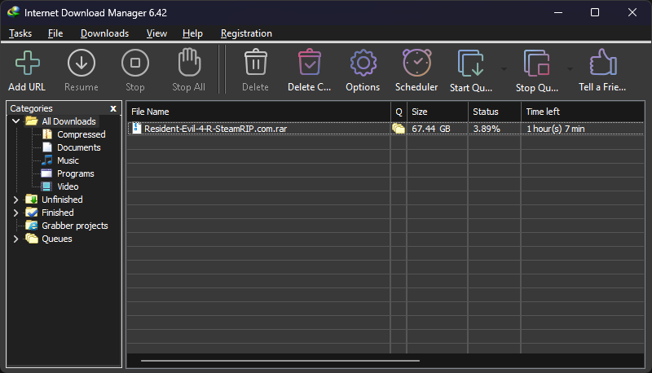The height and width of the screenshot is (373, 652).
Task: Open the Downloads menu
Action: pyautogui.click(x=105, y=33)
